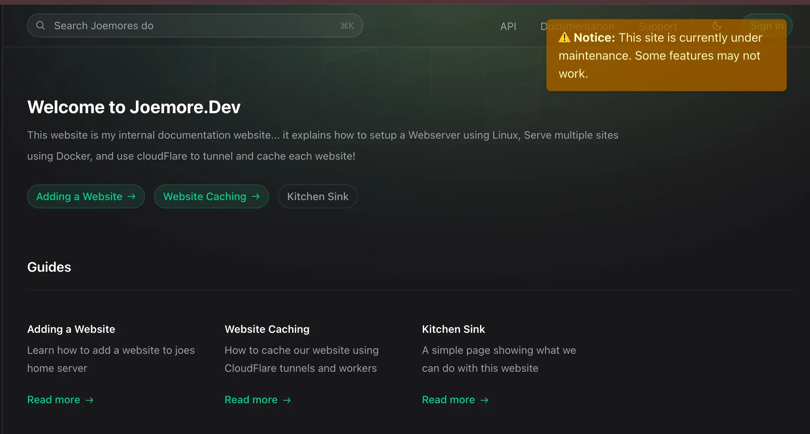This screenshot has width=810, height=434.
Task: Open the Adding a Website guide heading
Action: pos(71,329)
